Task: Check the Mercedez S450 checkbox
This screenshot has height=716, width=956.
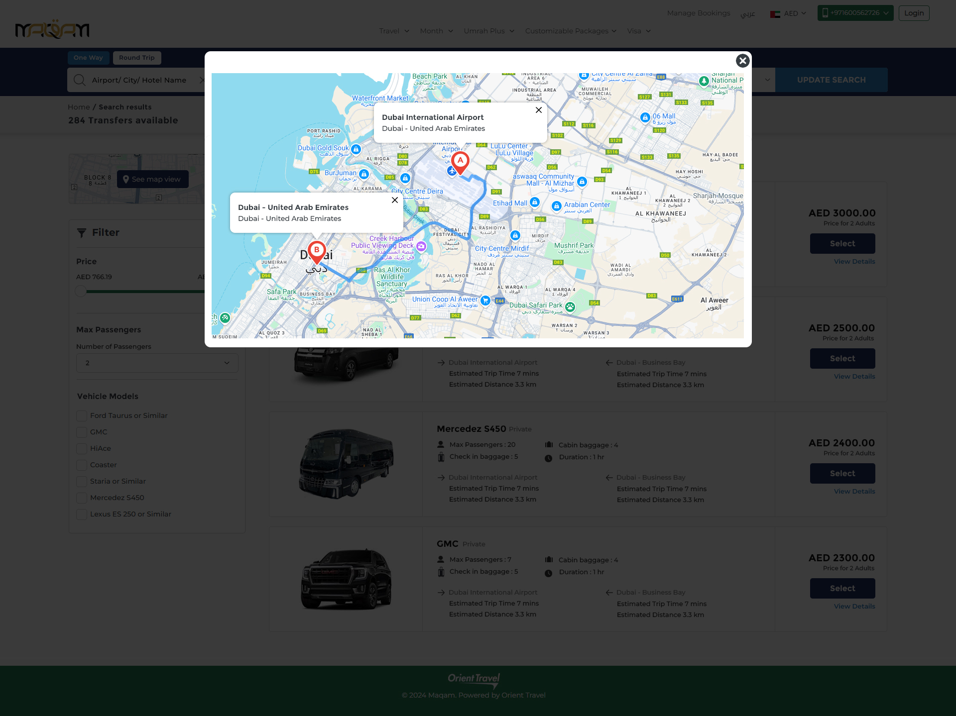Action: (82, 498)
